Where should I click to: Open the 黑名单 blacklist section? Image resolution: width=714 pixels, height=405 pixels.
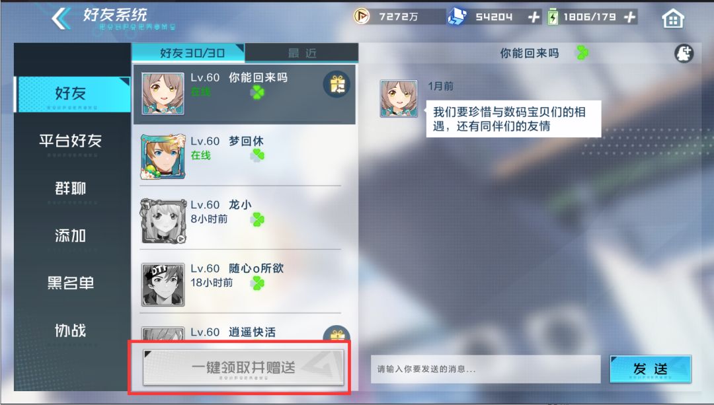click(x=71, y=283)
